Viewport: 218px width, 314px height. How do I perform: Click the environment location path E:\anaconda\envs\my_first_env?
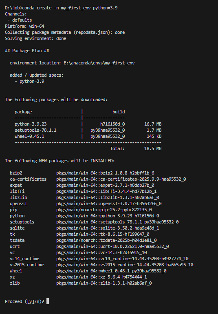click(x=99, y=63)
